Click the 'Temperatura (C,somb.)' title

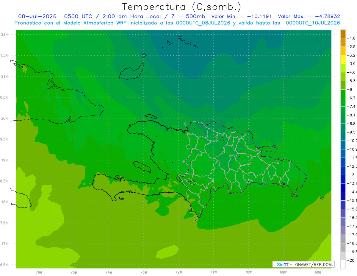[x=181, y=7]
